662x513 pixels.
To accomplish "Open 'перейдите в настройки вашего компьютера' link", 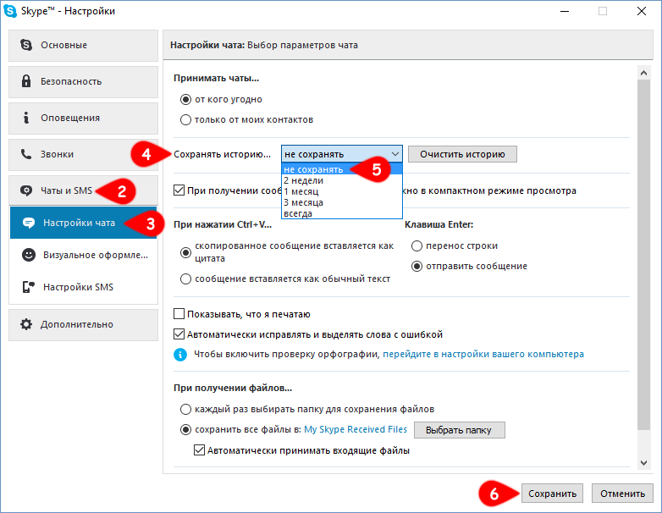I will click(483, 354).
